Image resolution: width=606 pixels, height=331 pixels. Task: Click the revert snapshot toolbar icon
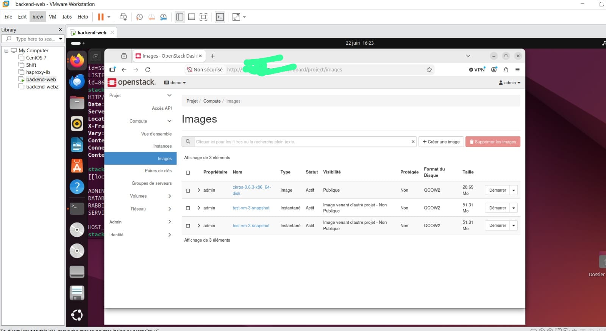pyautogui.click(x=151, y=17)
